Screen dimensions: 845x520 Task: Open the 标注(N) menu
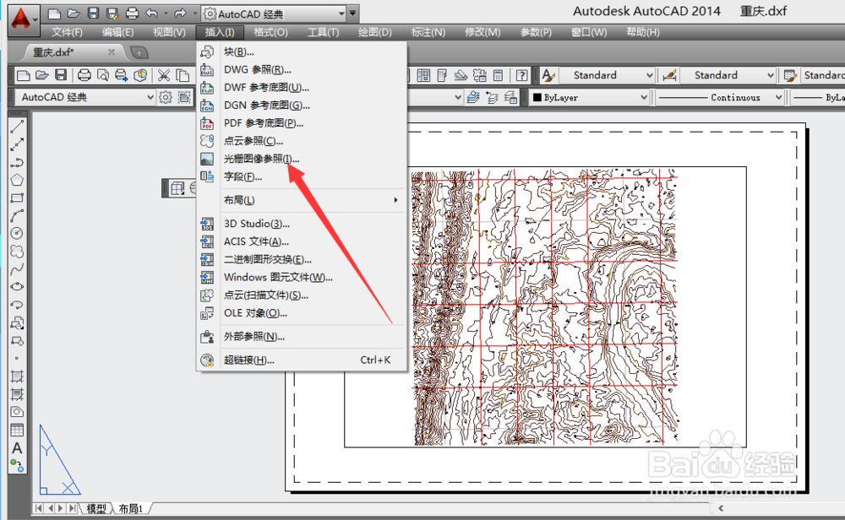click(428, 32)
